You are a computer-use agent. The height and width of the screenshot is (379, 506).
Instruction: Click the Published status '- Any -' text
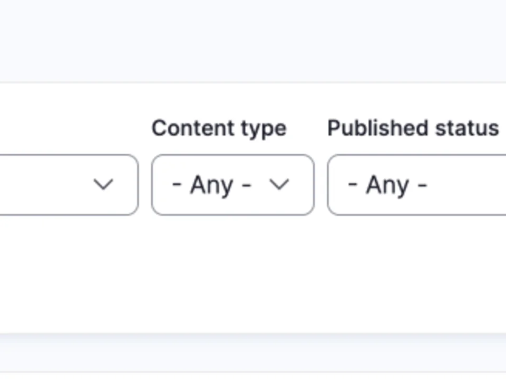[388, 184]
